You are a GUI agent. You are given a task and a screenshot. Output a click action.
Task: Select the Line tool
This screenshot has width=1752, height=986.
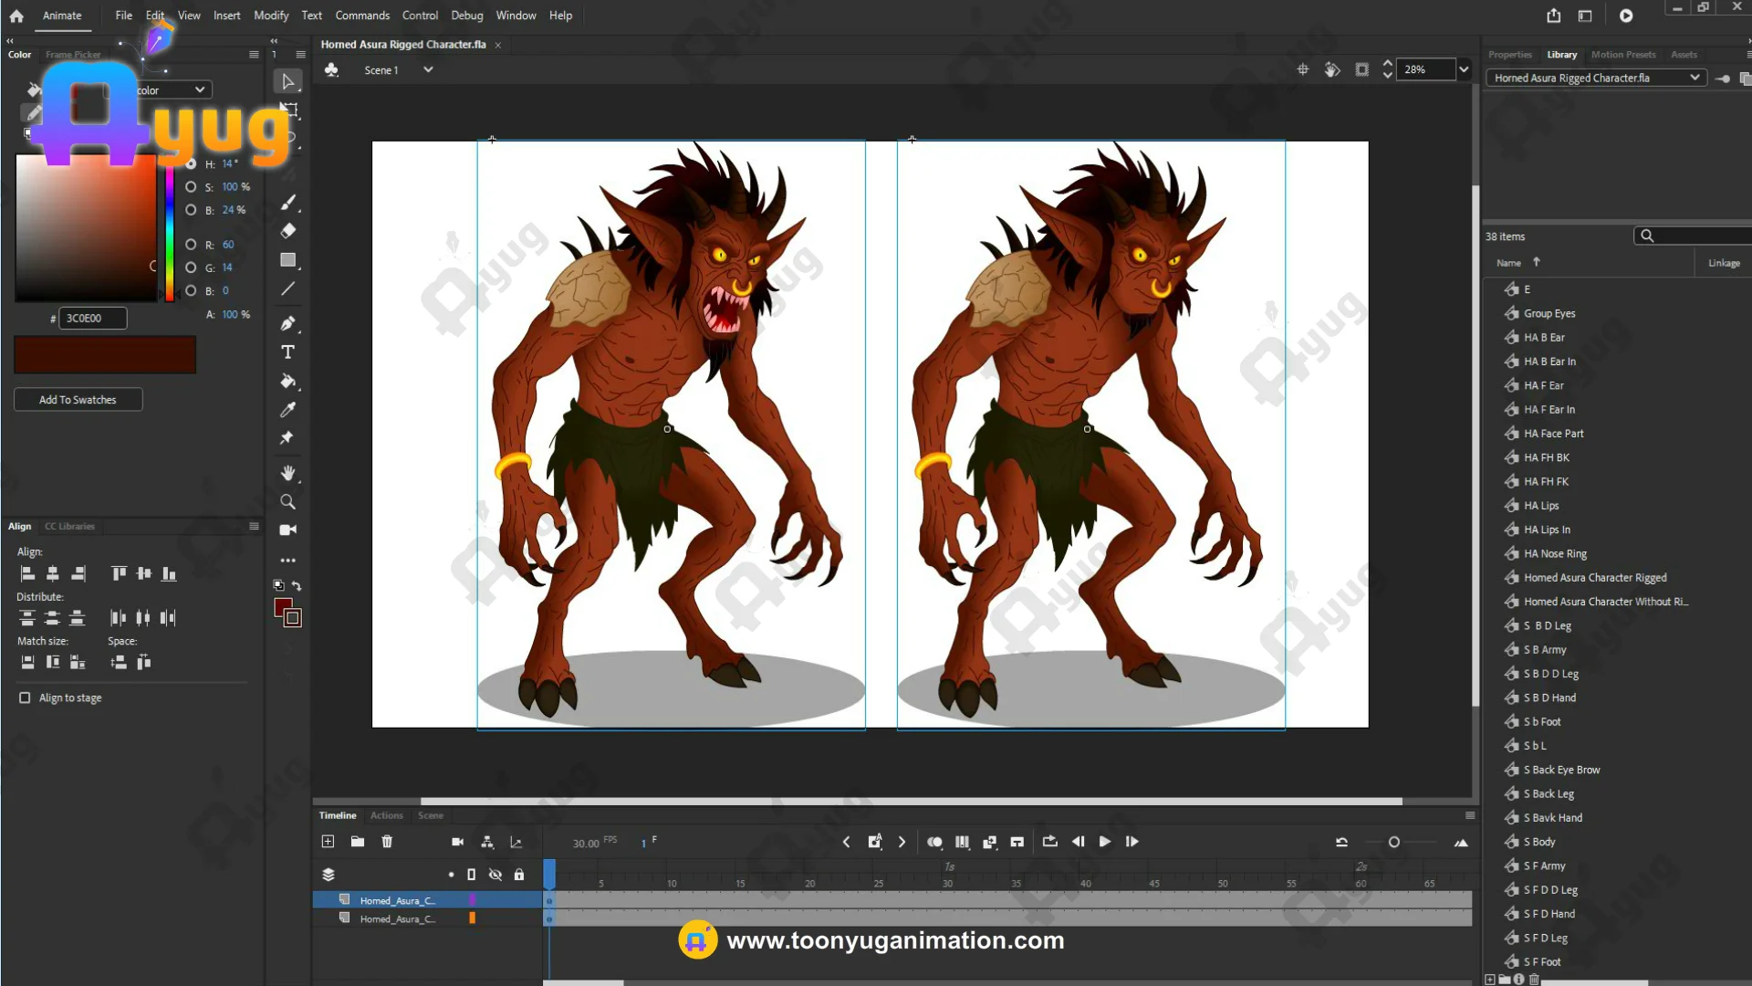tap(287, 289)
